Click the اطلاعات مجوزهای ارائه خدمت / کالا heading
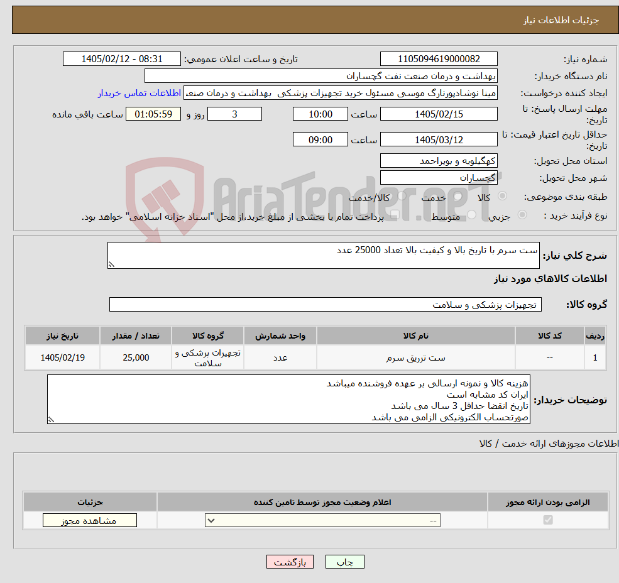Screen dimensions: 619x583 click(549, 444)
